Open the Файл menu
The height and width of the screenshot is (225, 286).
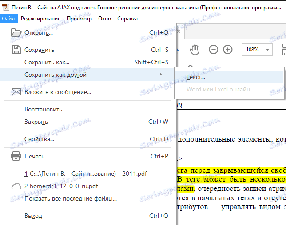click(8, 19)
